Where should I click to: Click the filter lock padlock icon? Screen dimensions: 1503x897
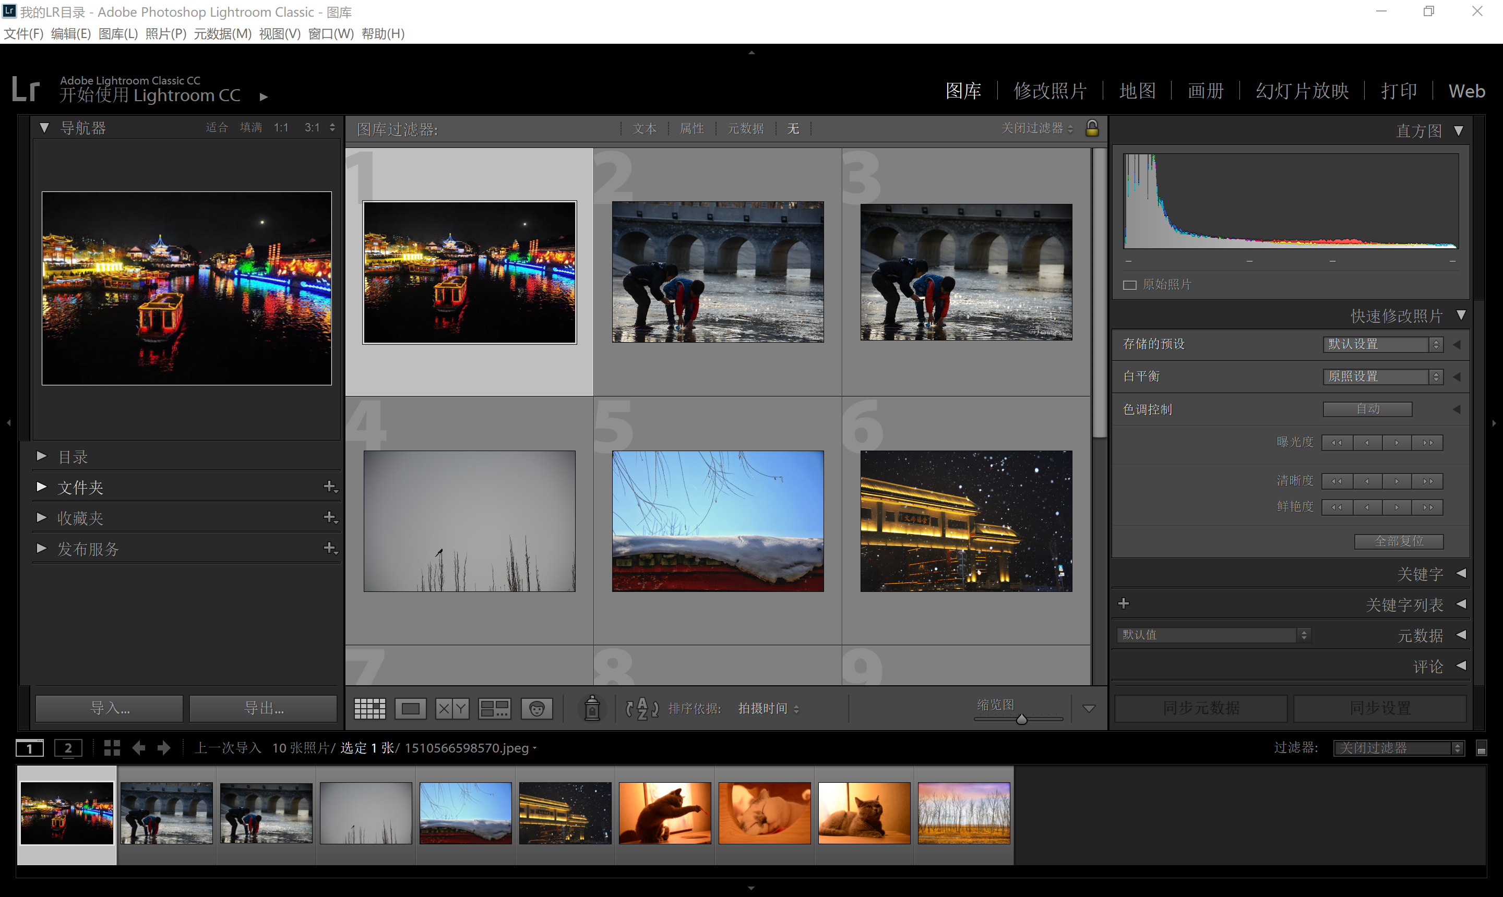coord(1092,128)
